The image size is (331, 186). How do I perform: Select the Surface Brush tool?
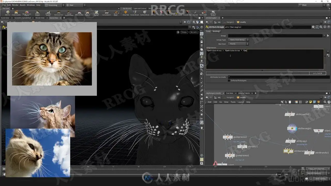pos(145,13)
